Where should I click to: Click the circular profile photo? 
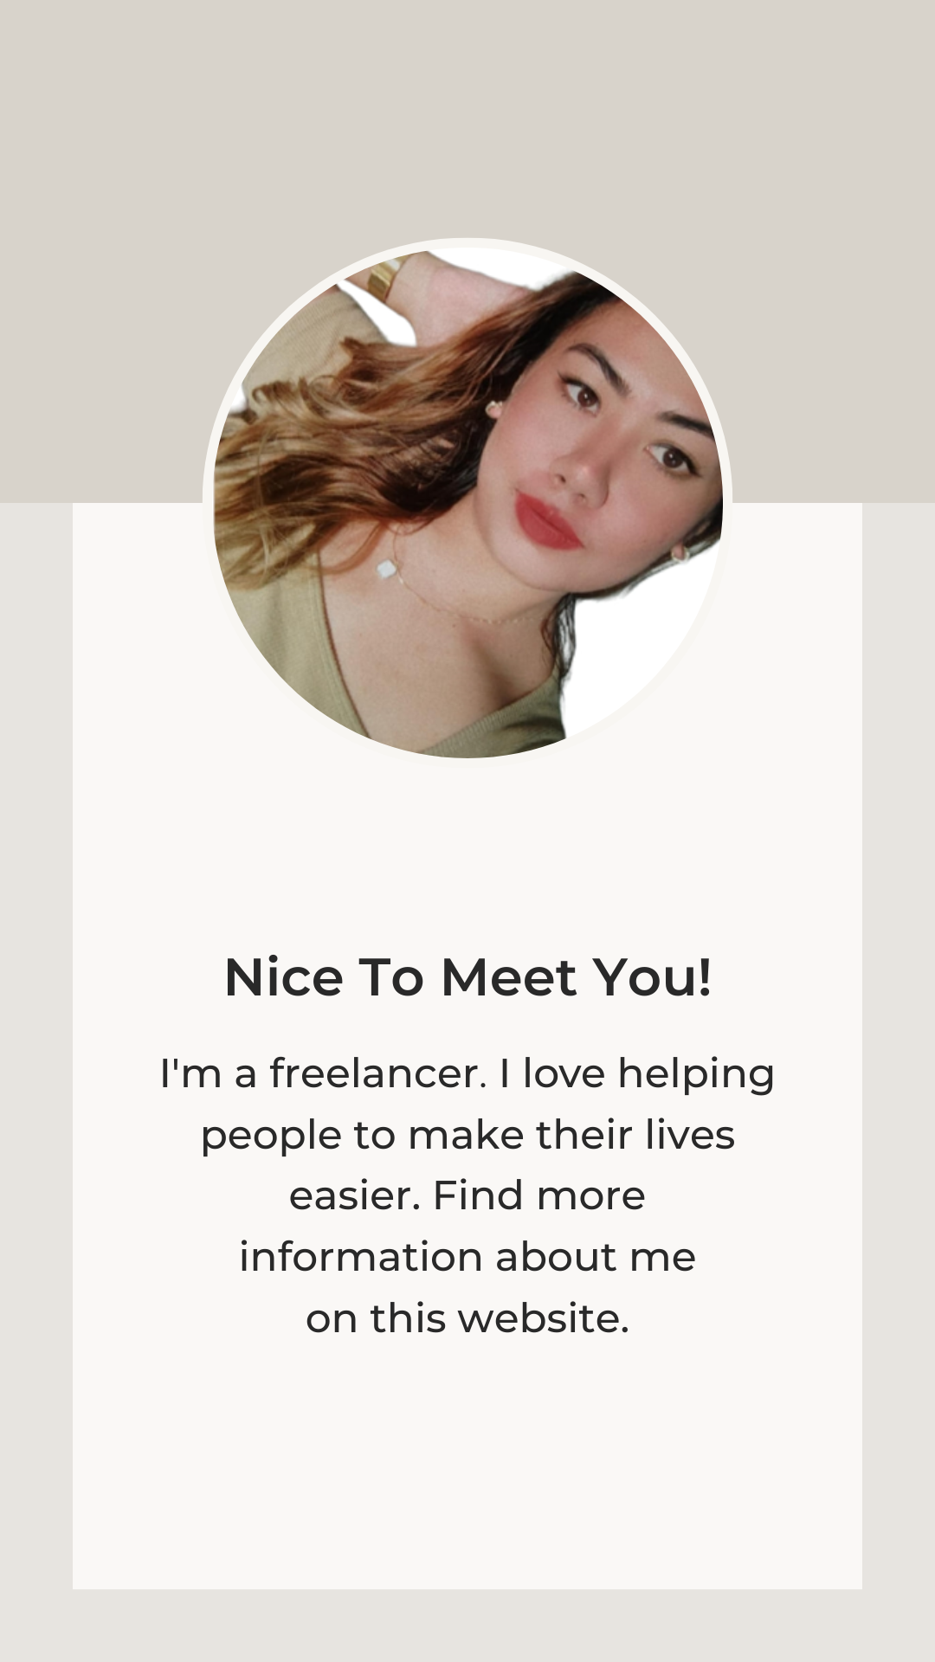(x=467, y=503)
